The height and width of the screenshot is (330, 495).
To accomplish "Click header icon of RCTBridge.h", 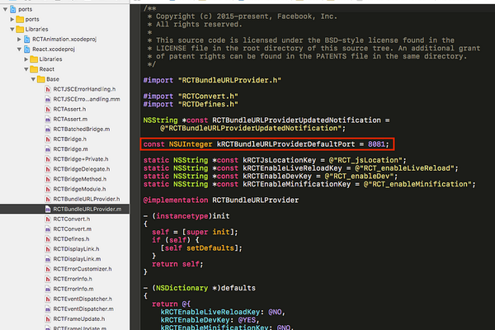I will (x=48, y=139).
